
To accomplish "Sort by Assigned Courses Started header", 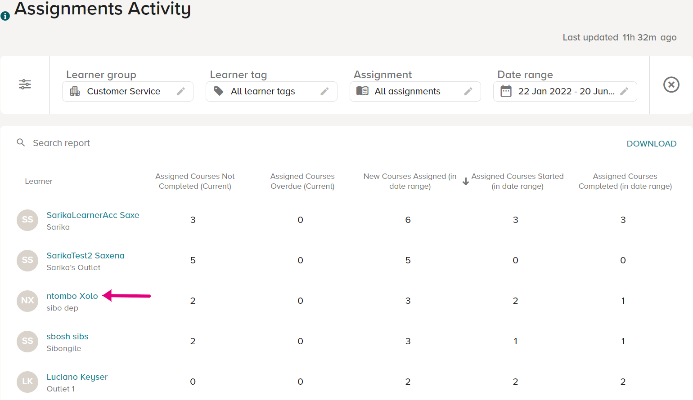I will 517,181.
